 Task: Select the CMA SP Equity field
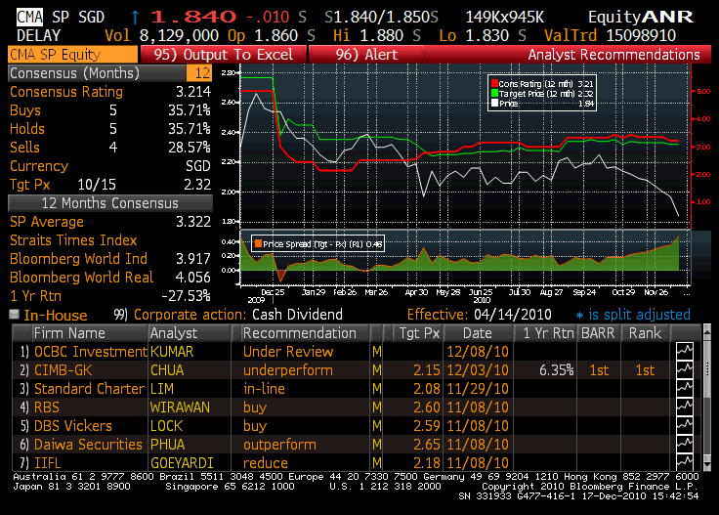[72, 55]
